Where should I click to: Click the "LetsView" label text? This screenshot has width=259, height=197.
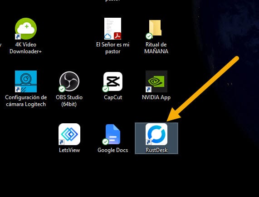click(69, 150)
